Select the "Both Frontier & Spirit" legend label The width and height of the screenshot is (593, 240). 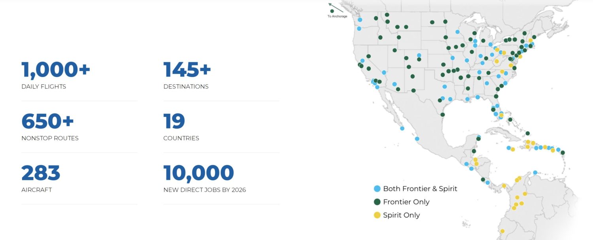420,189
